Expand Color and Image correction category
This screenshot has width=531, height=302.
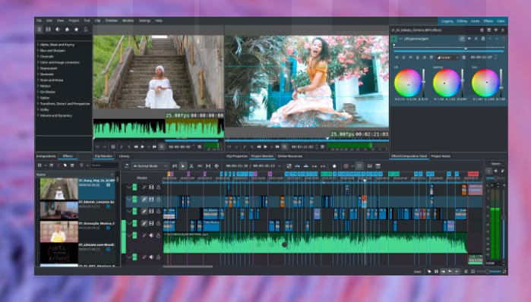(37, 62)
